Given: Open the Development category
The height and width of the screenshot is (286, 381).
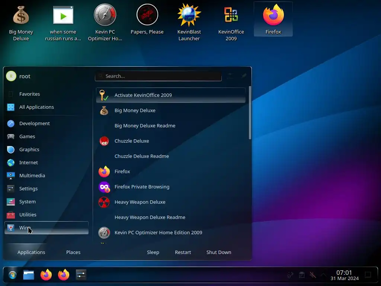Looking at the screenshot, I should click(47, 124).
